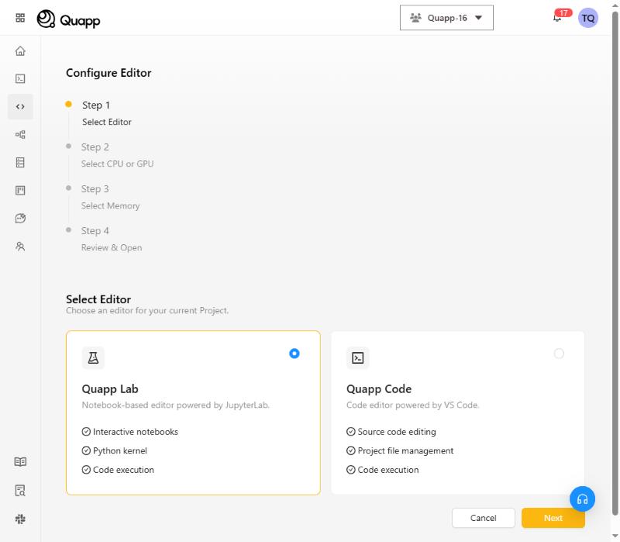Open the kanban board sidebar icon

click(x=20, y=190)
